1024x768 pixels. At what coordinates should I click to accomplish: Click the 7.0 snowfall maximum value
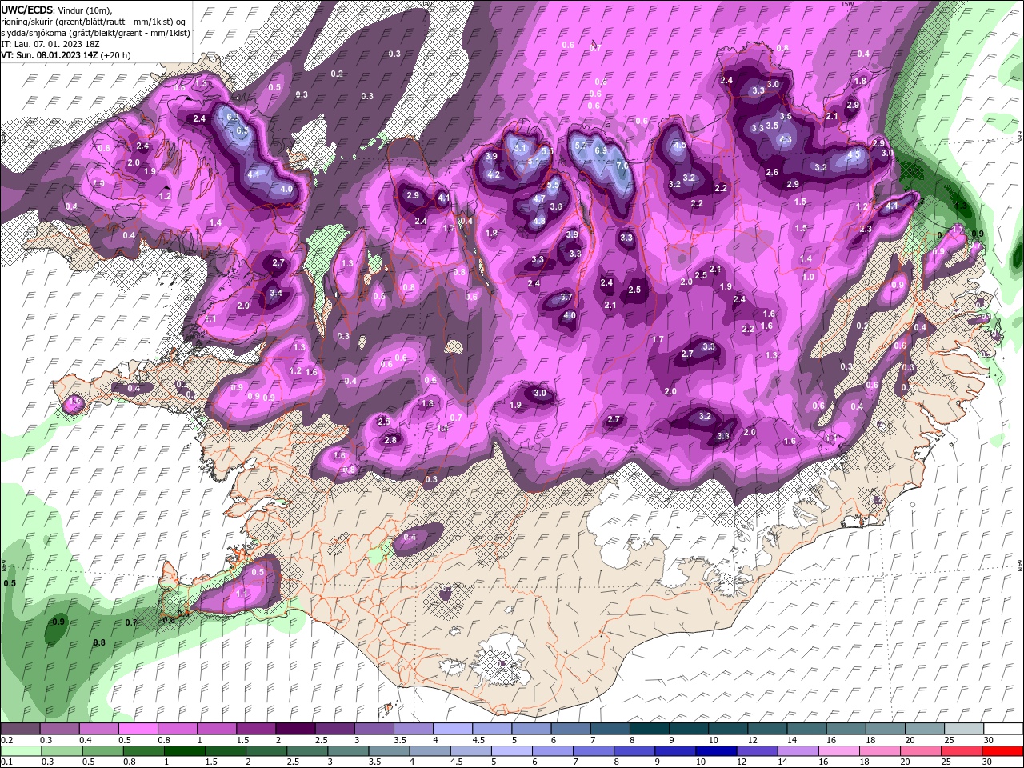622,166
